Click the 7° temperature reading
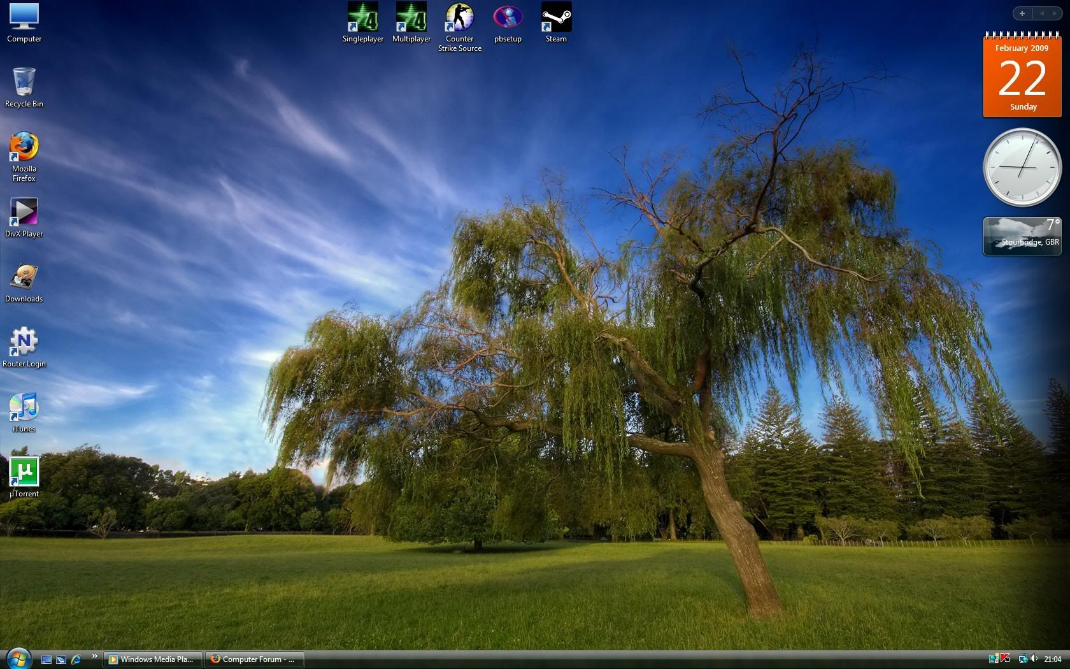The image size is (1070, 669). coord(1053,225)
